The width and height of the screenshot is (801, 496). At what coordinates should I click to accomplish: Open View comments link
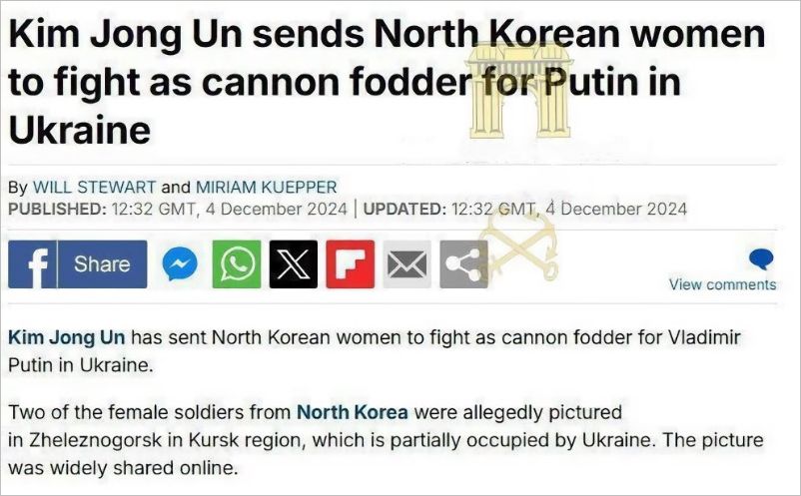coord(722,284)
